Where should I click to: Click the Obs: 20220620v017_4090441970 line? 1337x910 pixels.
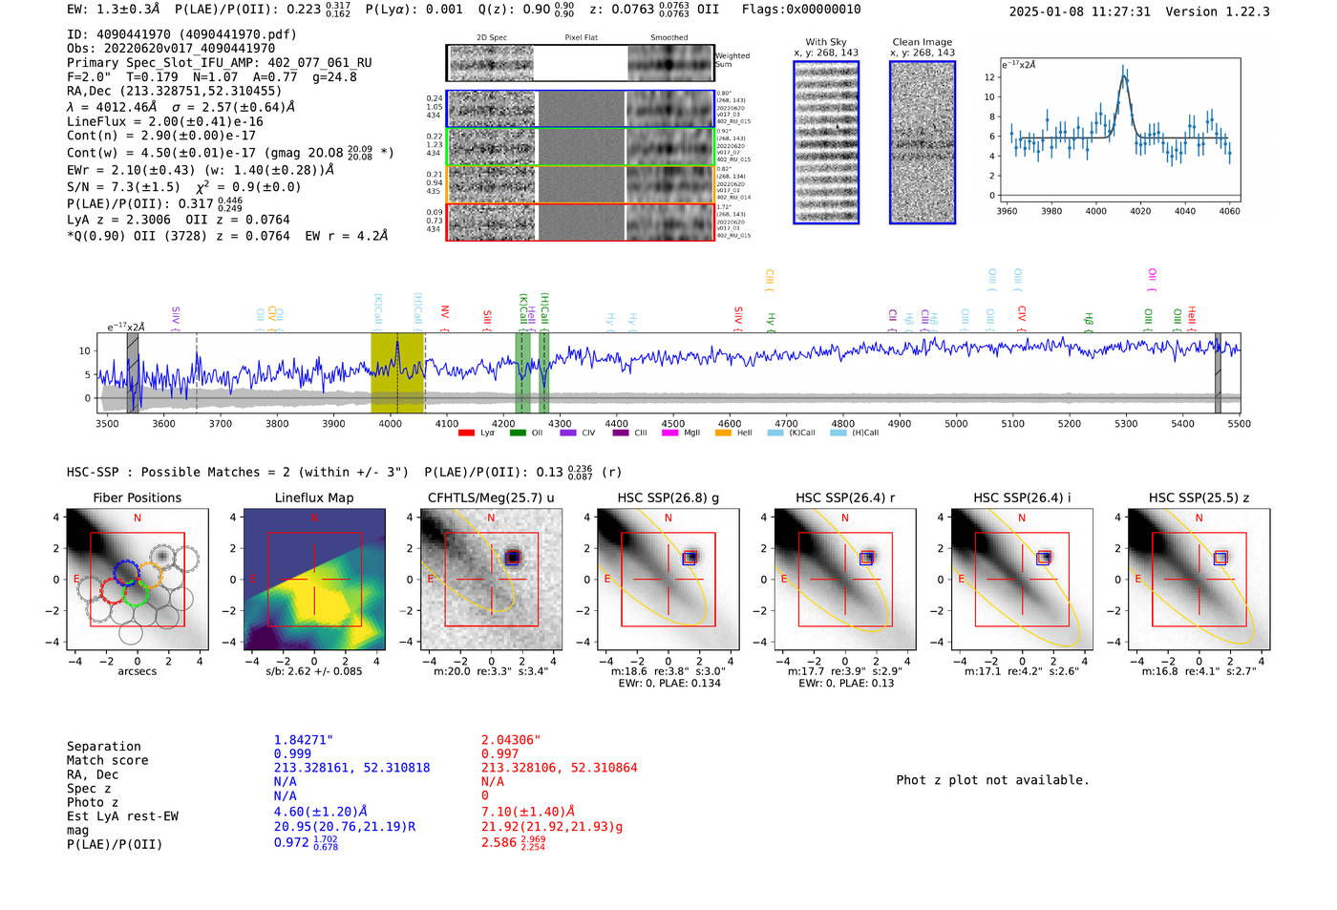171,48
